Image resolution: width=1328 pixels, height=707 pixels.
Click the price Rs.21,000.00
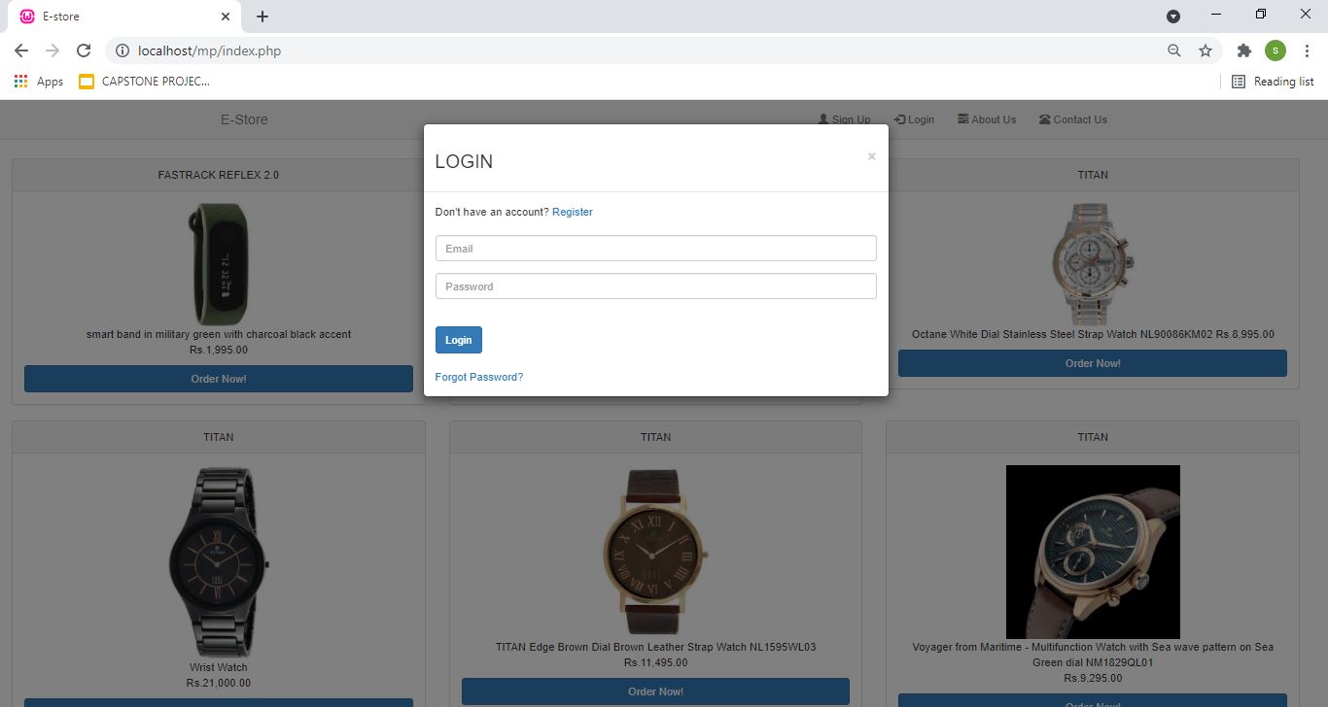pos(219,683)
